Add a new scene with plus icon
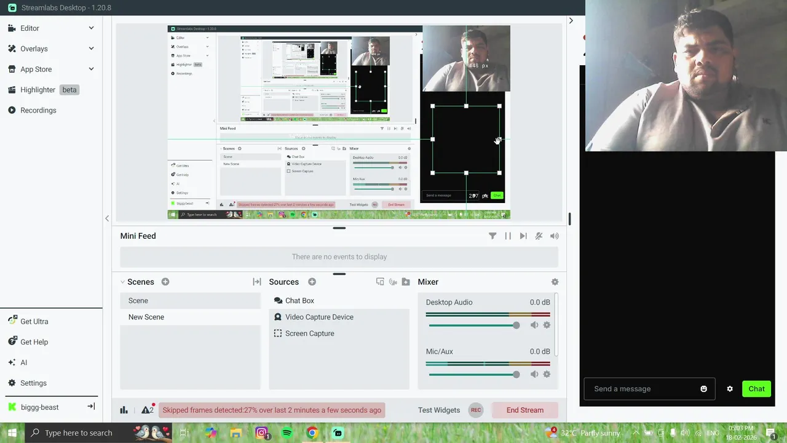The width and height of the screenshot is (787, 443). pyautogui.click(x=165, y=282)
